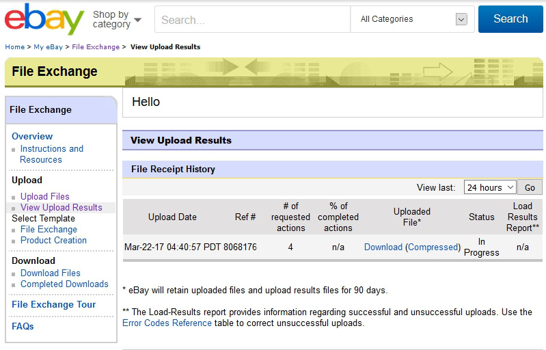Open the Error Codes Reference link
The height and width of the screenshot is (350, 546).
point(167,323)
